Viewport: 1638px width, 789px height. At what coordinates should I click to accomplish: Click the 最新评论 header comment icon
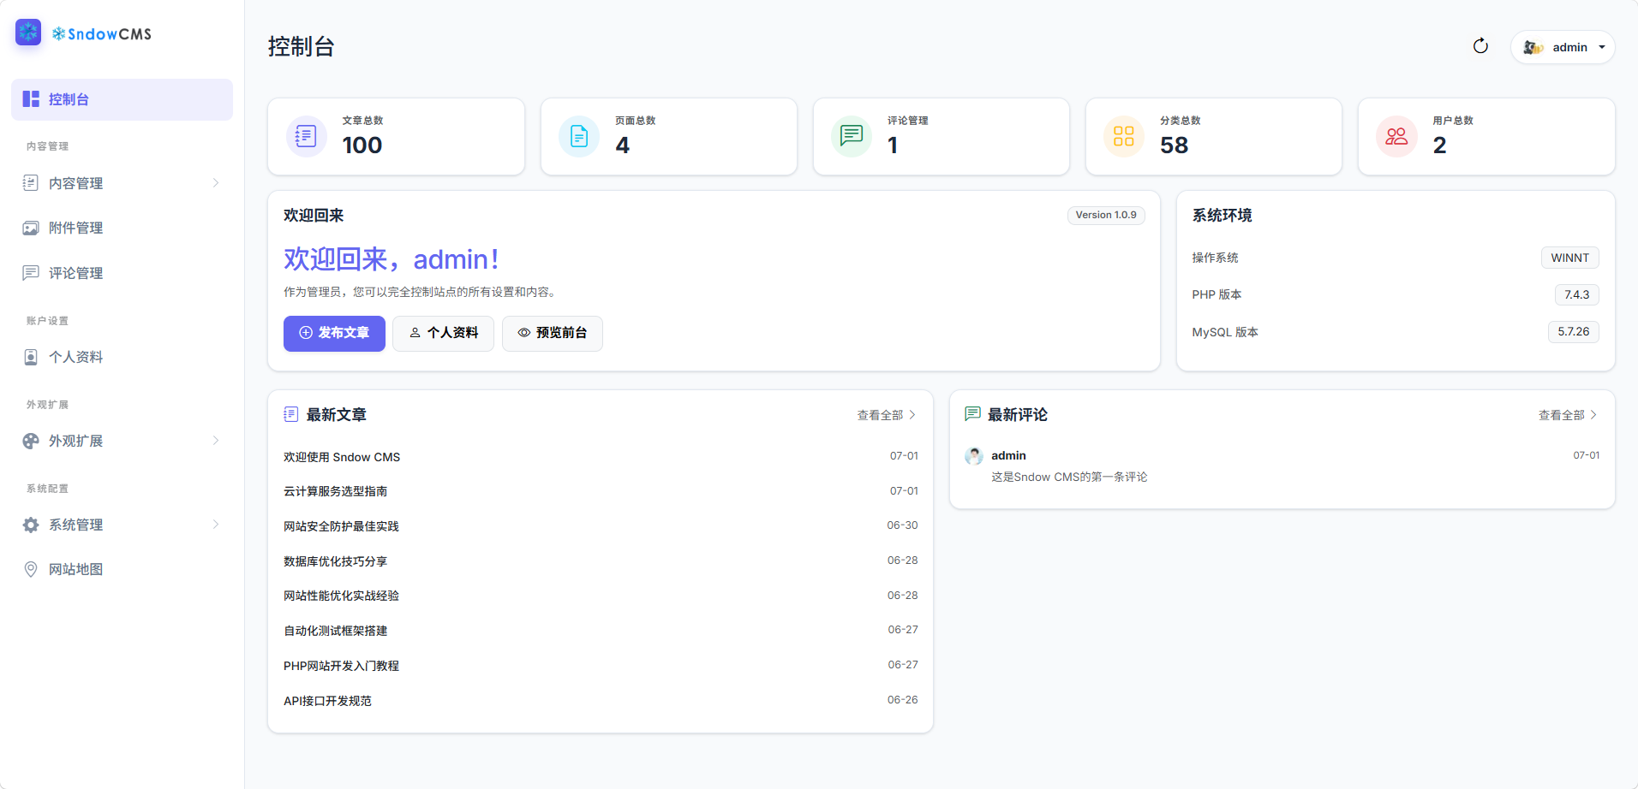pos(972,414)
